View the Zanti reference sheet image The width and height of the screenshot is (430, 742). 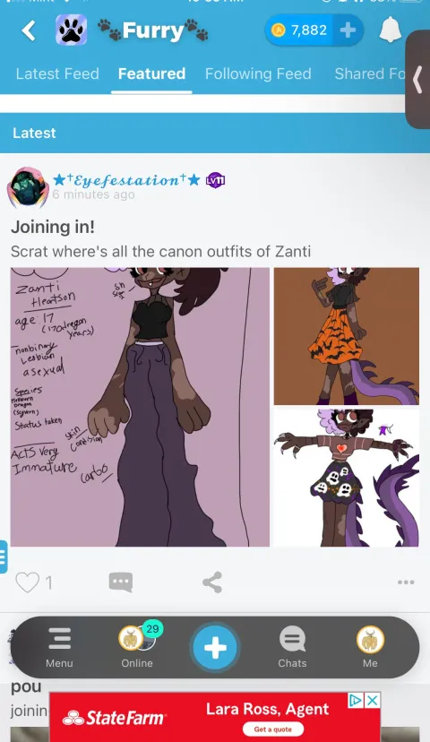[x=140, y=407]
